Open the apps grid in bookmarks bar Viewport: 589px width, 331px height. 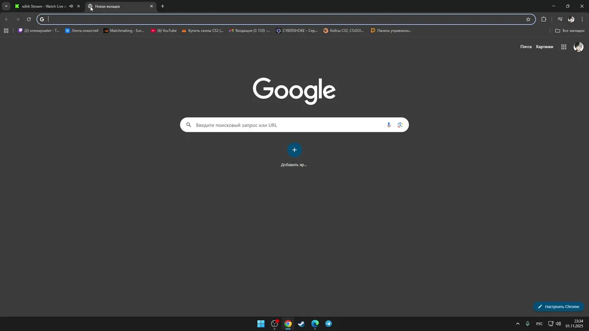point(6,31)
